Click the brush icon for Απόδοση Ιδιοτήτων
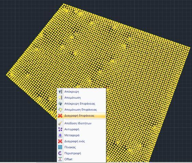This screenshot has height=163, width=192. coord(60,123)
